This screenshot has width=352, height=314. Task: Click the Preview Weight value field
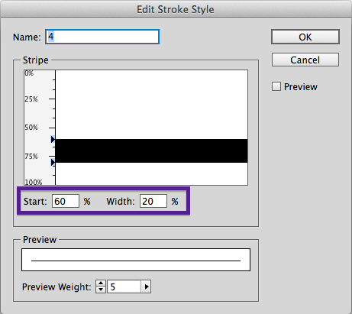click(x=124, y=286)
